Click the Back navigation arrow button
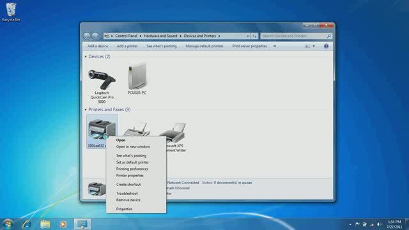Screen dimensions: 409x230 pyautogui.click(x=87, y=36)
